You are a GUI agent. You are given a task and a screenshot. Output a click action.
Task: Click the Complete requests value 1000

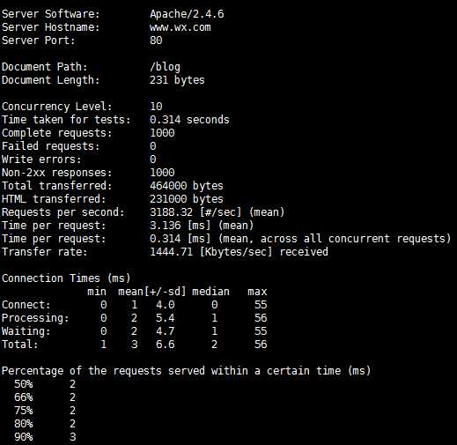162,133
